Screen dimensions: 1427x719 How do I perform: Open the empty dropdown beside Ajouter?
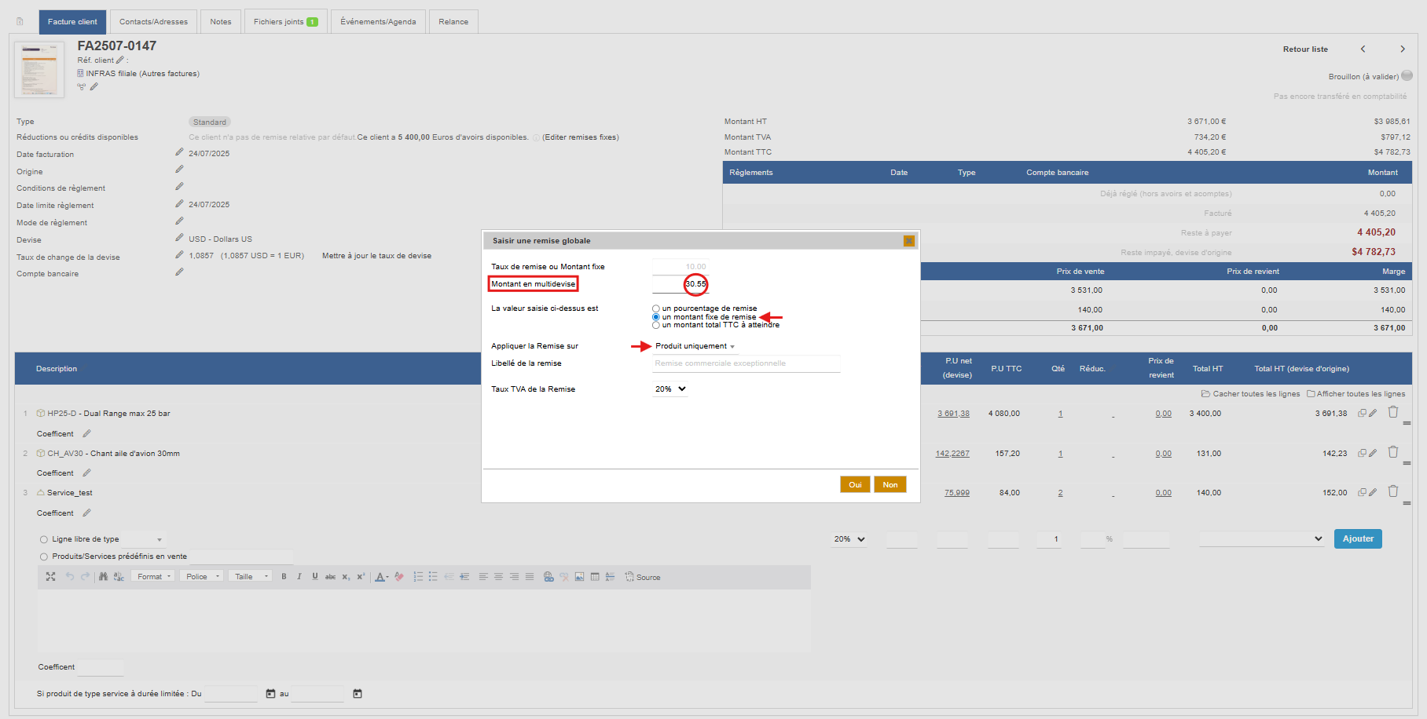point(1262,538)
